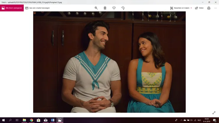Switch to Word on the taskbar
219x123 pixels.
53,120
